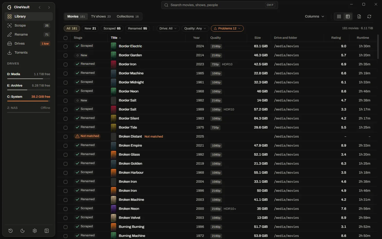The image size is (382, 239).
Task: Click the C: System drive usage bar
Action: coord(29,101)
